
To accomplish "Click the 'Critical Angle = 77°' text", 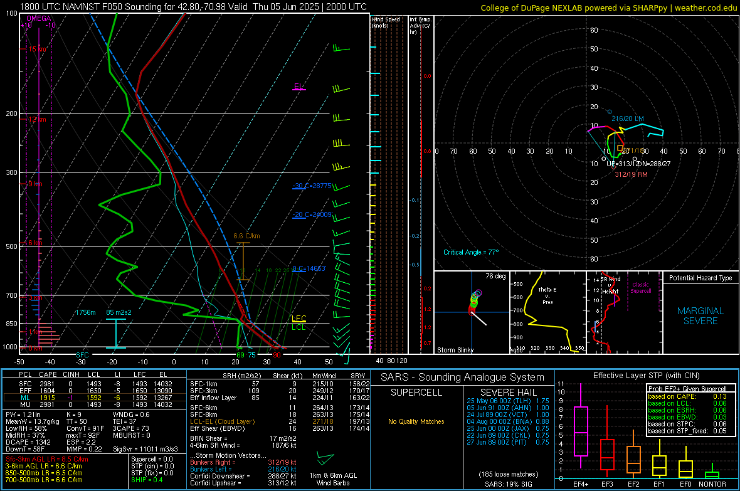I will pos(471,253).
